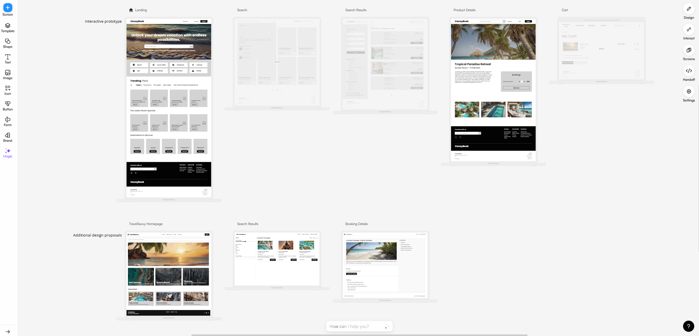
Task: Select the Button component tool
Action: pos(8,106)
